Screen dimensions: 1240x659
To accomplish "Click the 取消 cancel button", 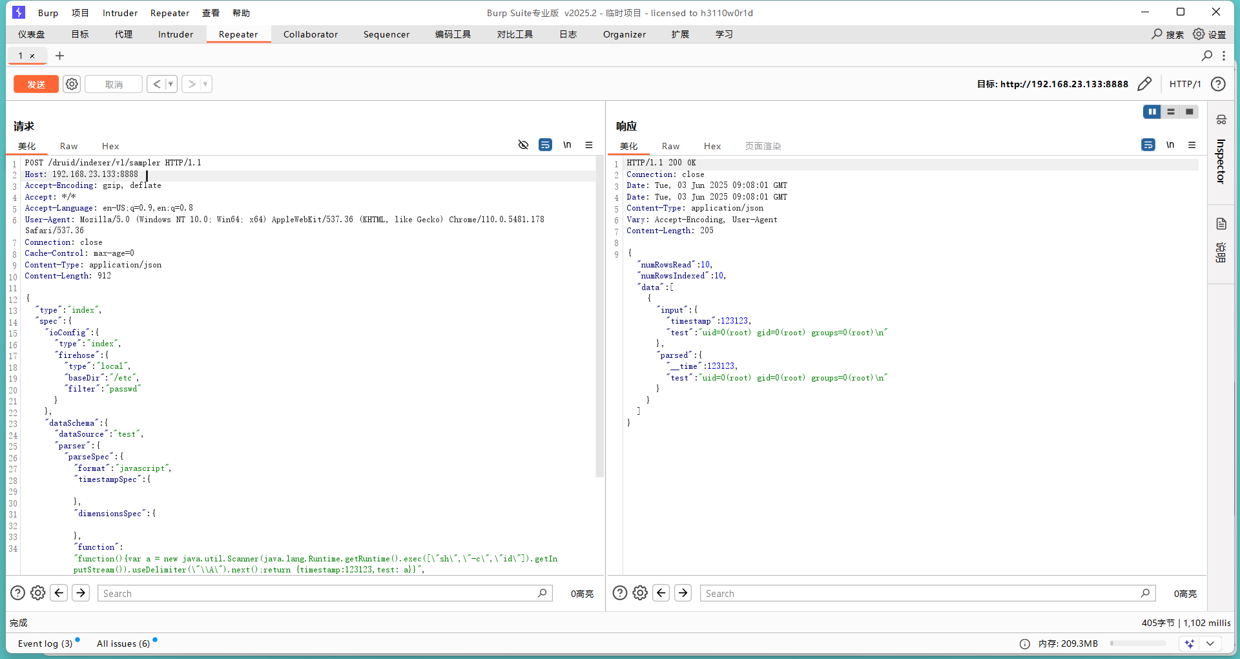I will (114, 84).
